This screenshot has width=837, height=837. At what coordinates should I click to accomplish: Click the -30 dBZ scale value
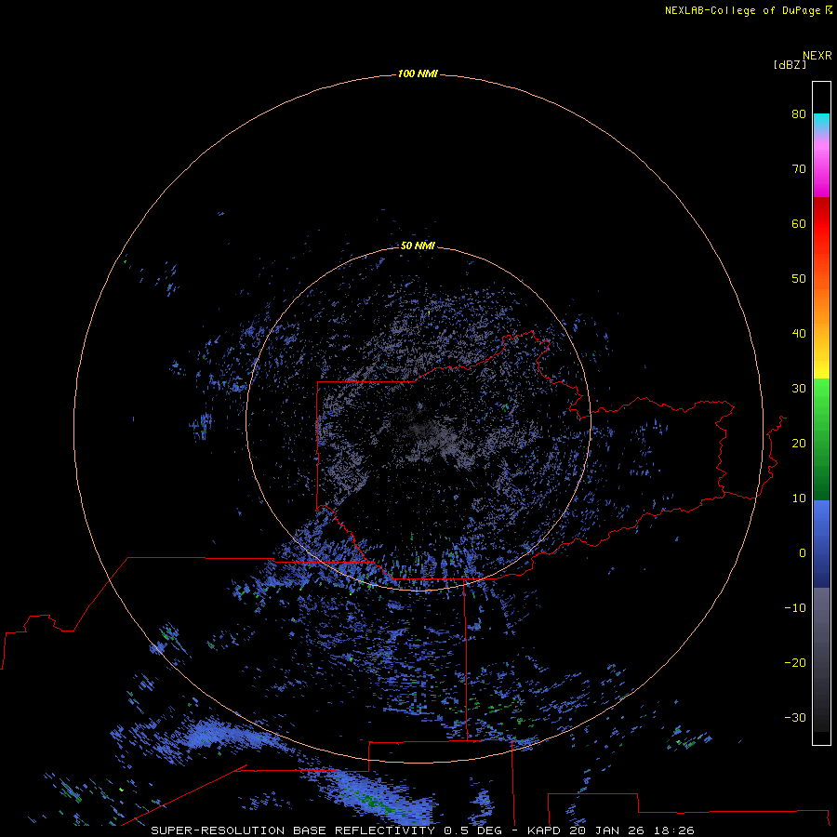795,718
